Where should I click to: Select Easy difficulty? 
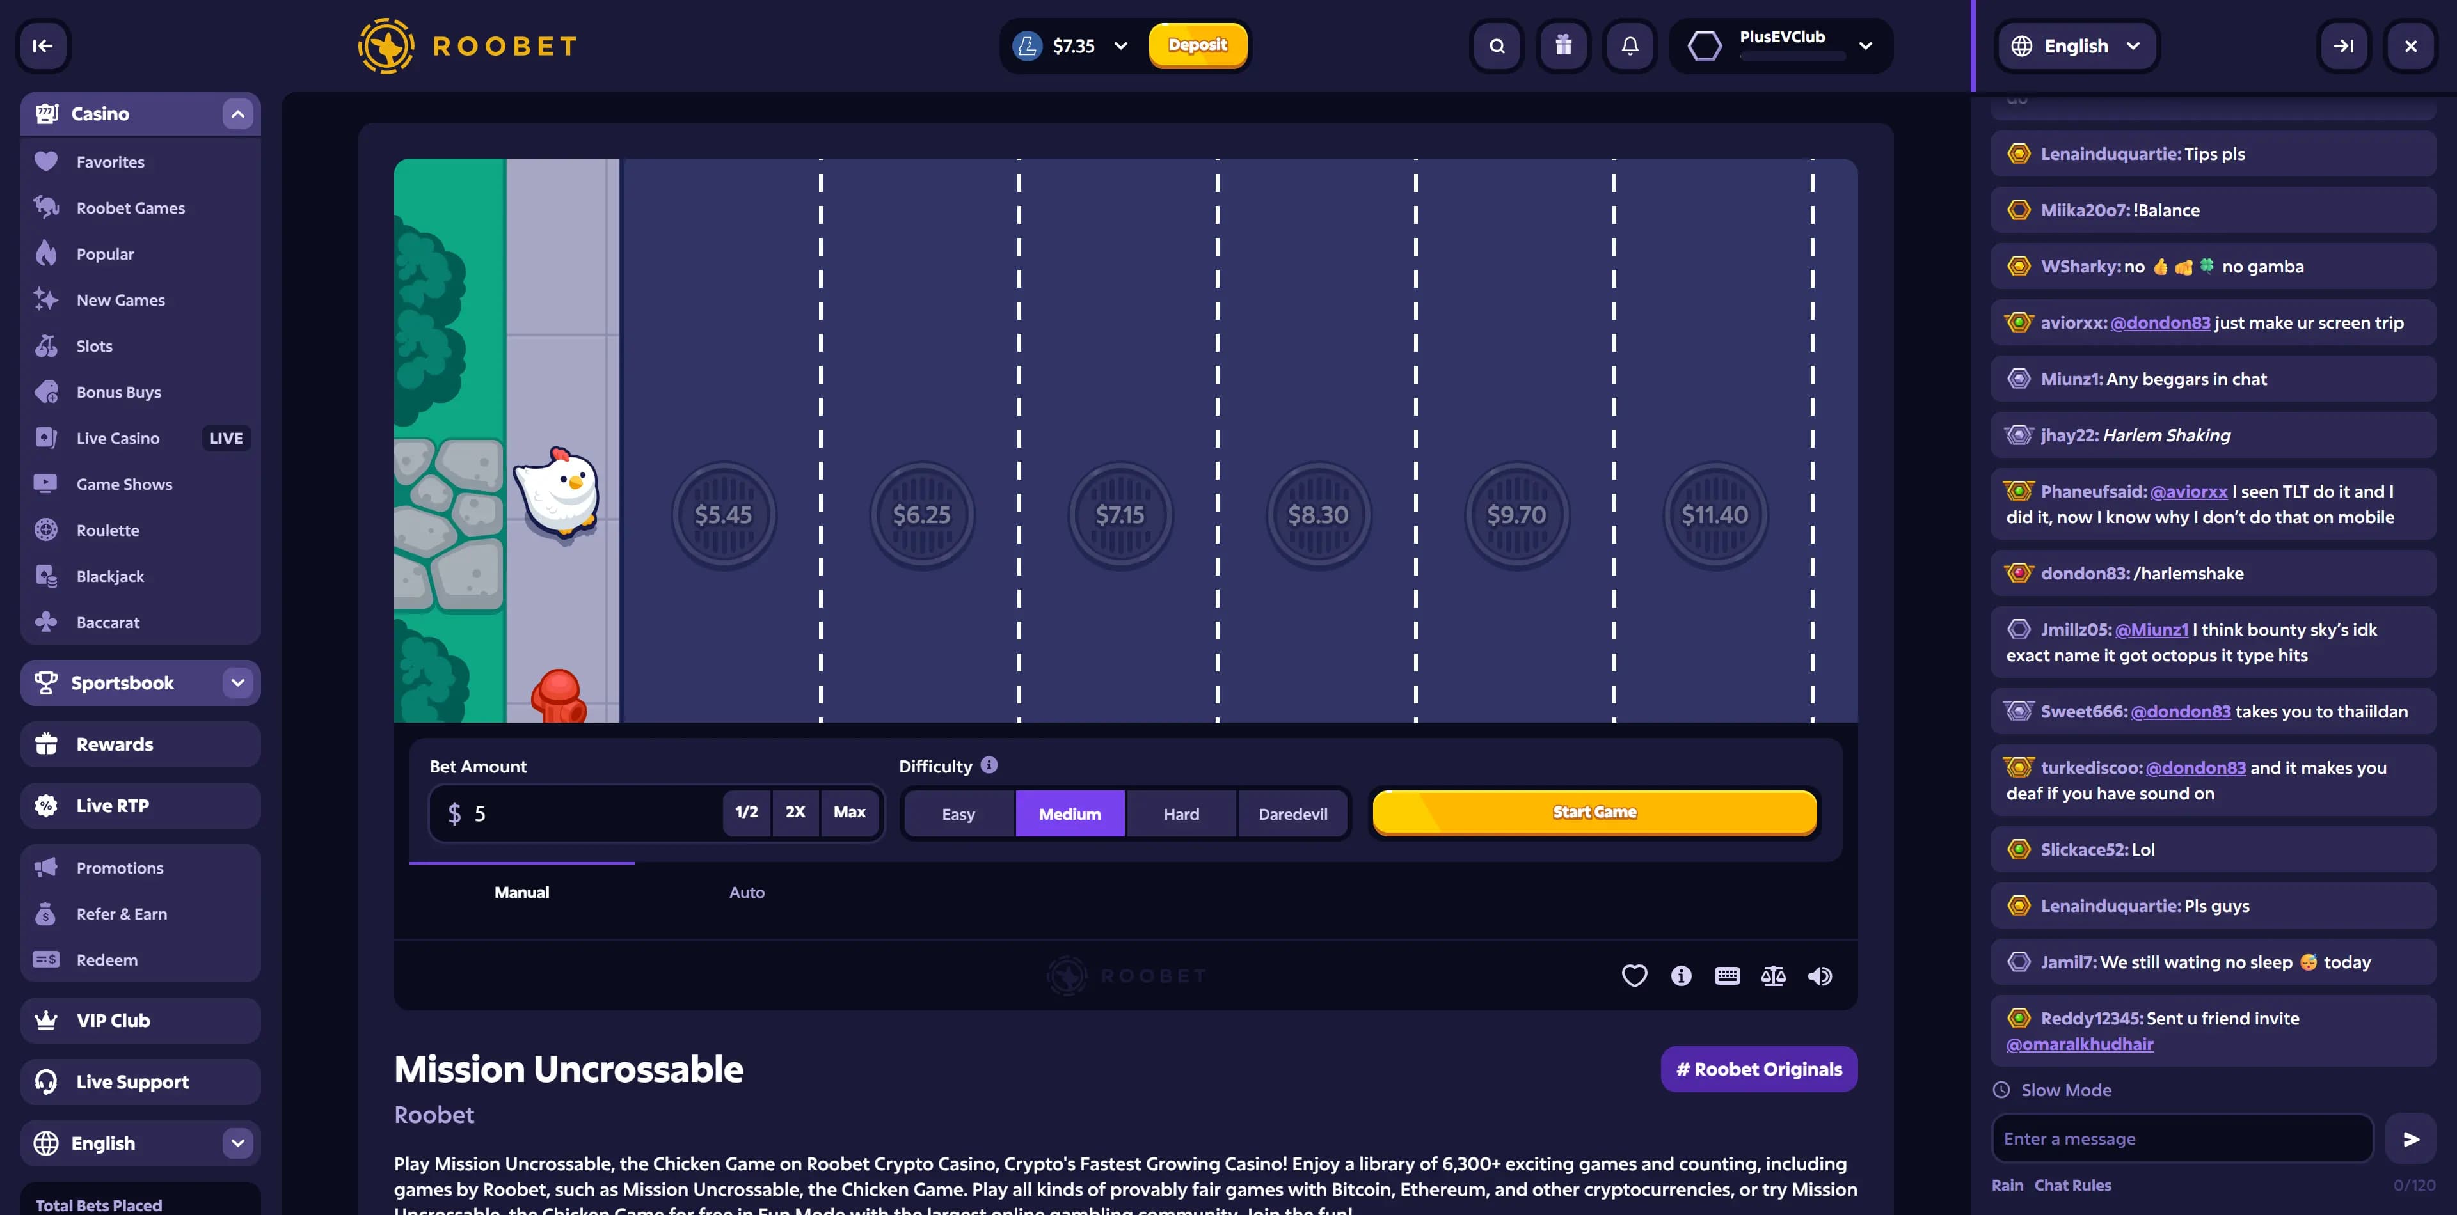click(958, 814)
